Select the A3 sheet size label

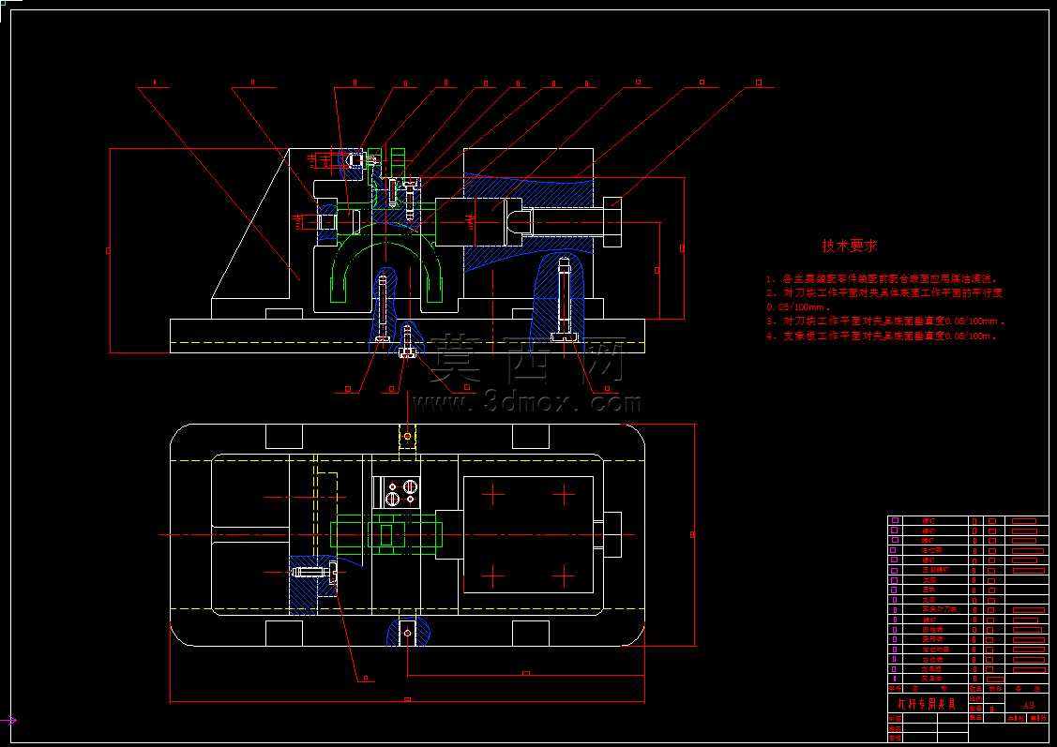pos(1028,705)
